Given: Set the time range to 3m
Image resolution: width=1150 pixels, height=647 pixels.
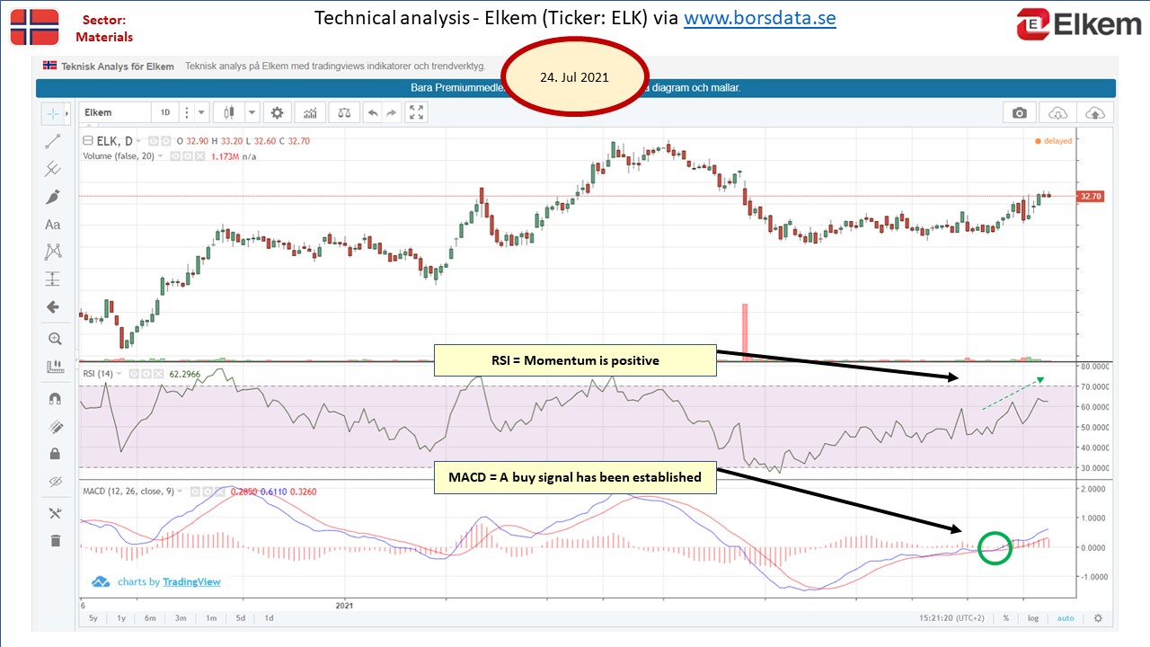Looking at the screenshot, I should [181, 618].
